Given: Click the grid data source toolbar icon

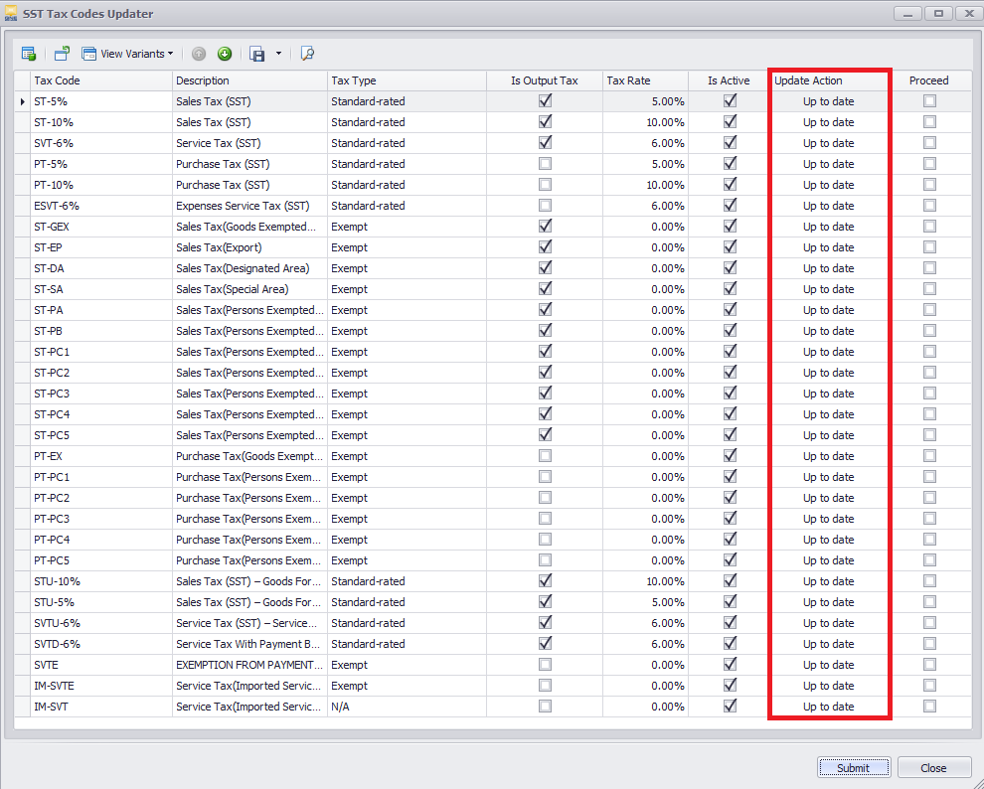Looking at the screenshot, I should 28,54.
